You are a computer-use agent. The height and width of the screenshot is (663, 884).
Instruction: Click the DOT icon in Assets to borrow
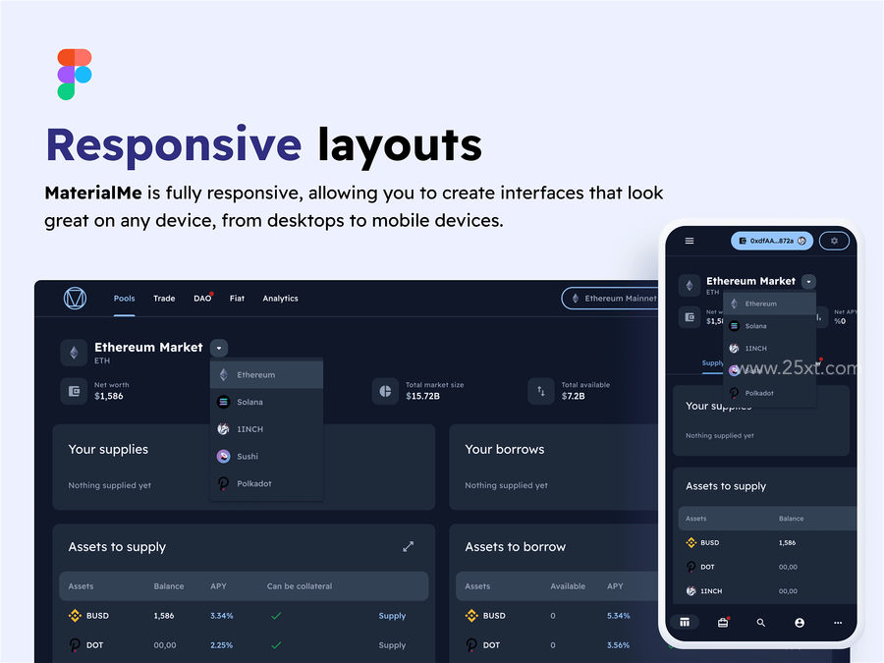click(471, 645)
